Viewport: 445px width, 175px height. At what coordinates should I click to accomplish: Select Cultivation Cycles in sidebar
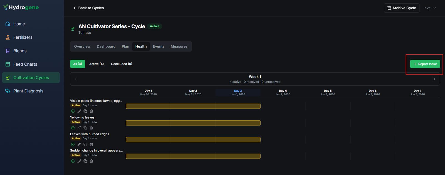tap(31, 78)
